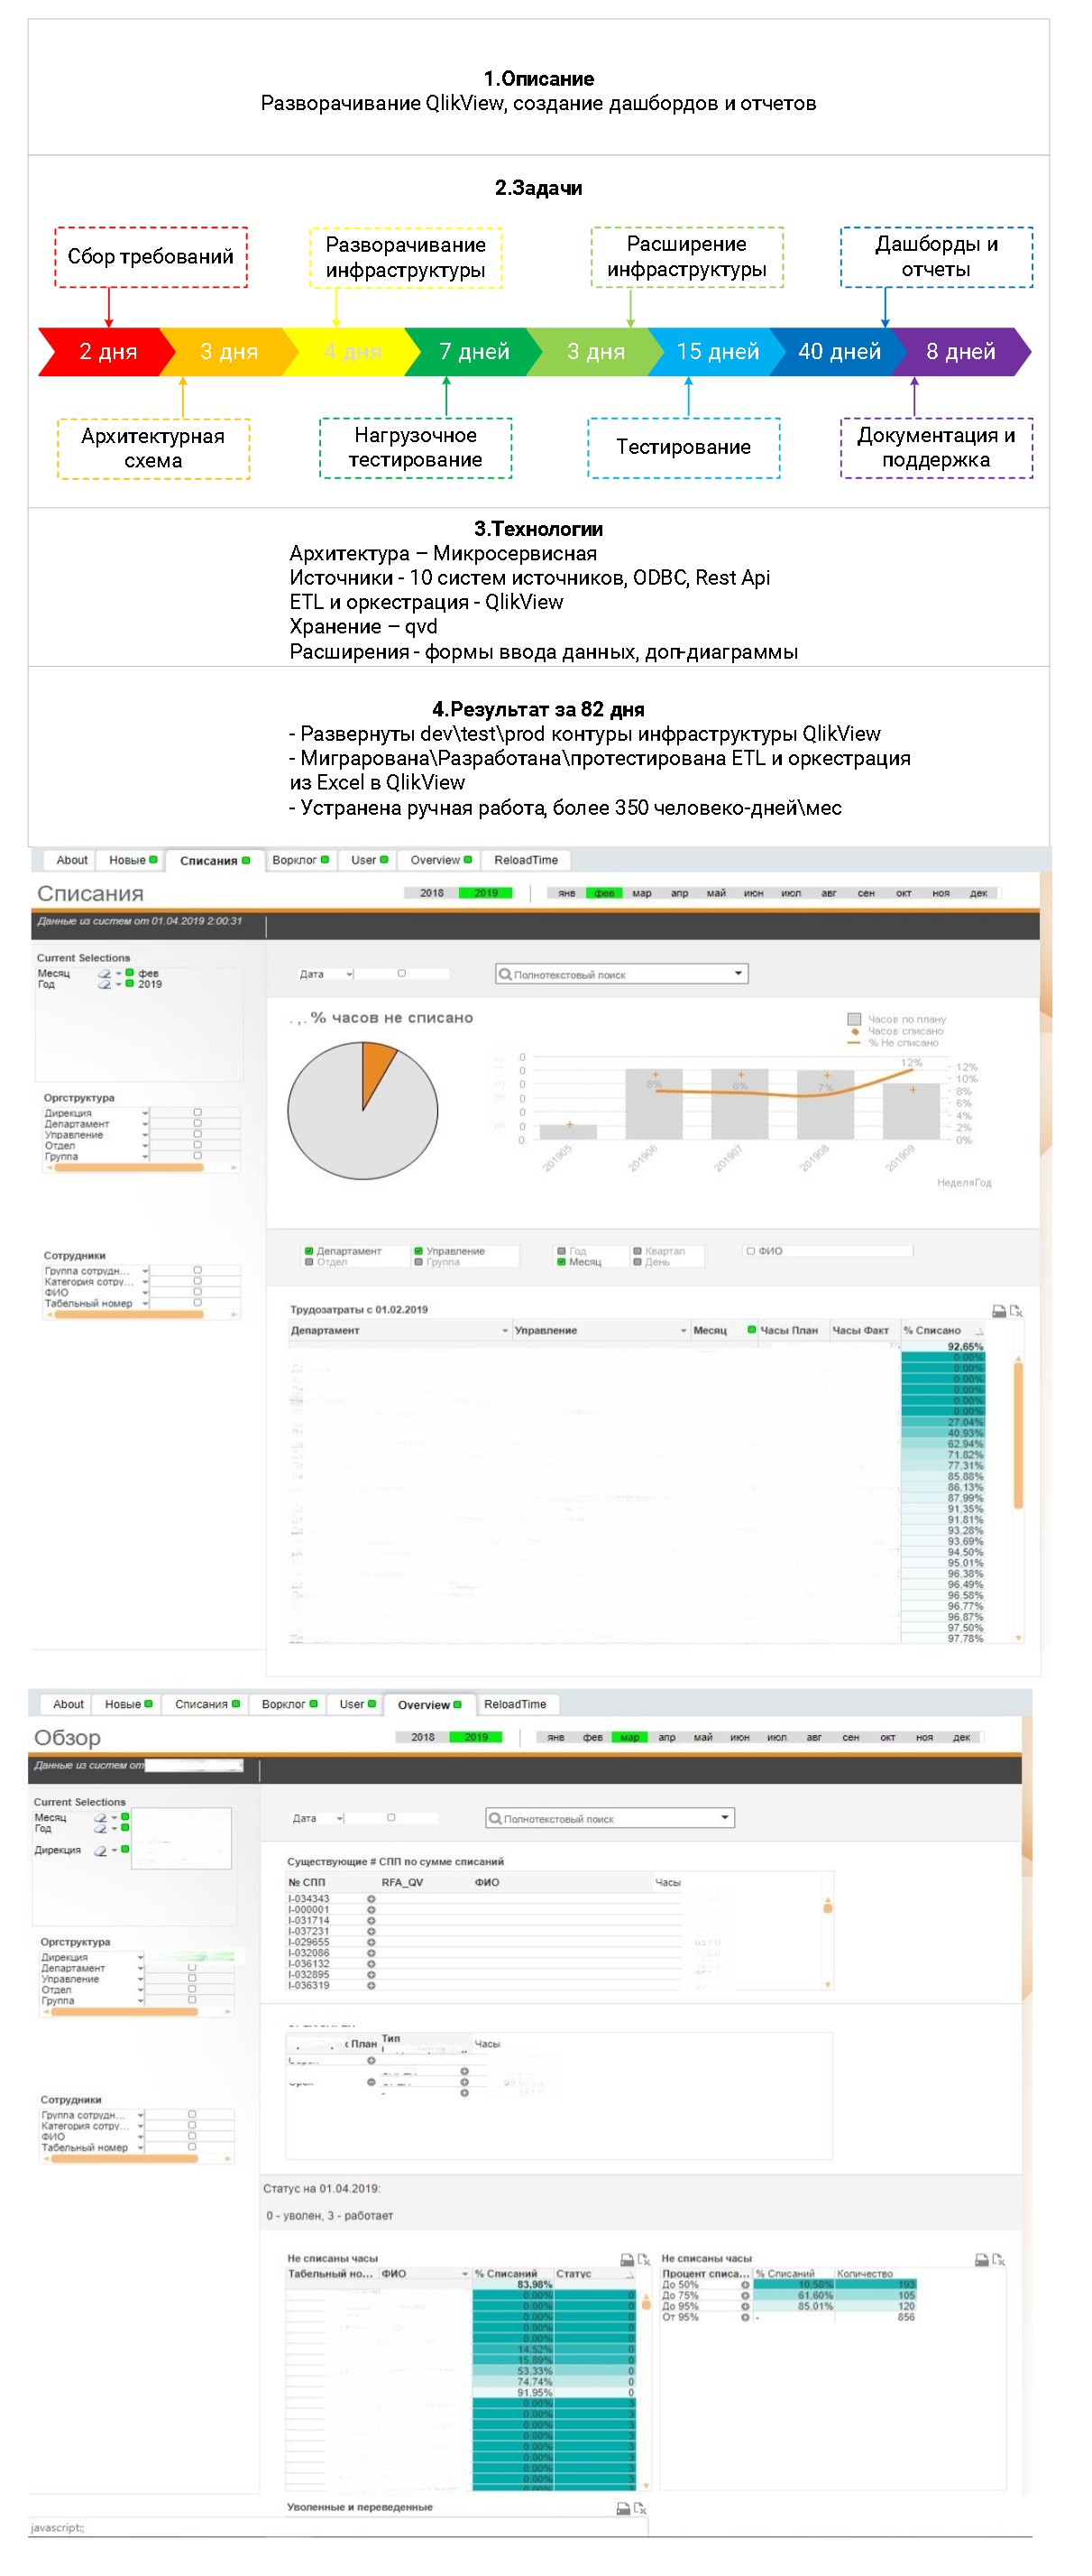Expand СПП row I-036319
Screen dimensions: 1092x2576
coord(371,1985)
